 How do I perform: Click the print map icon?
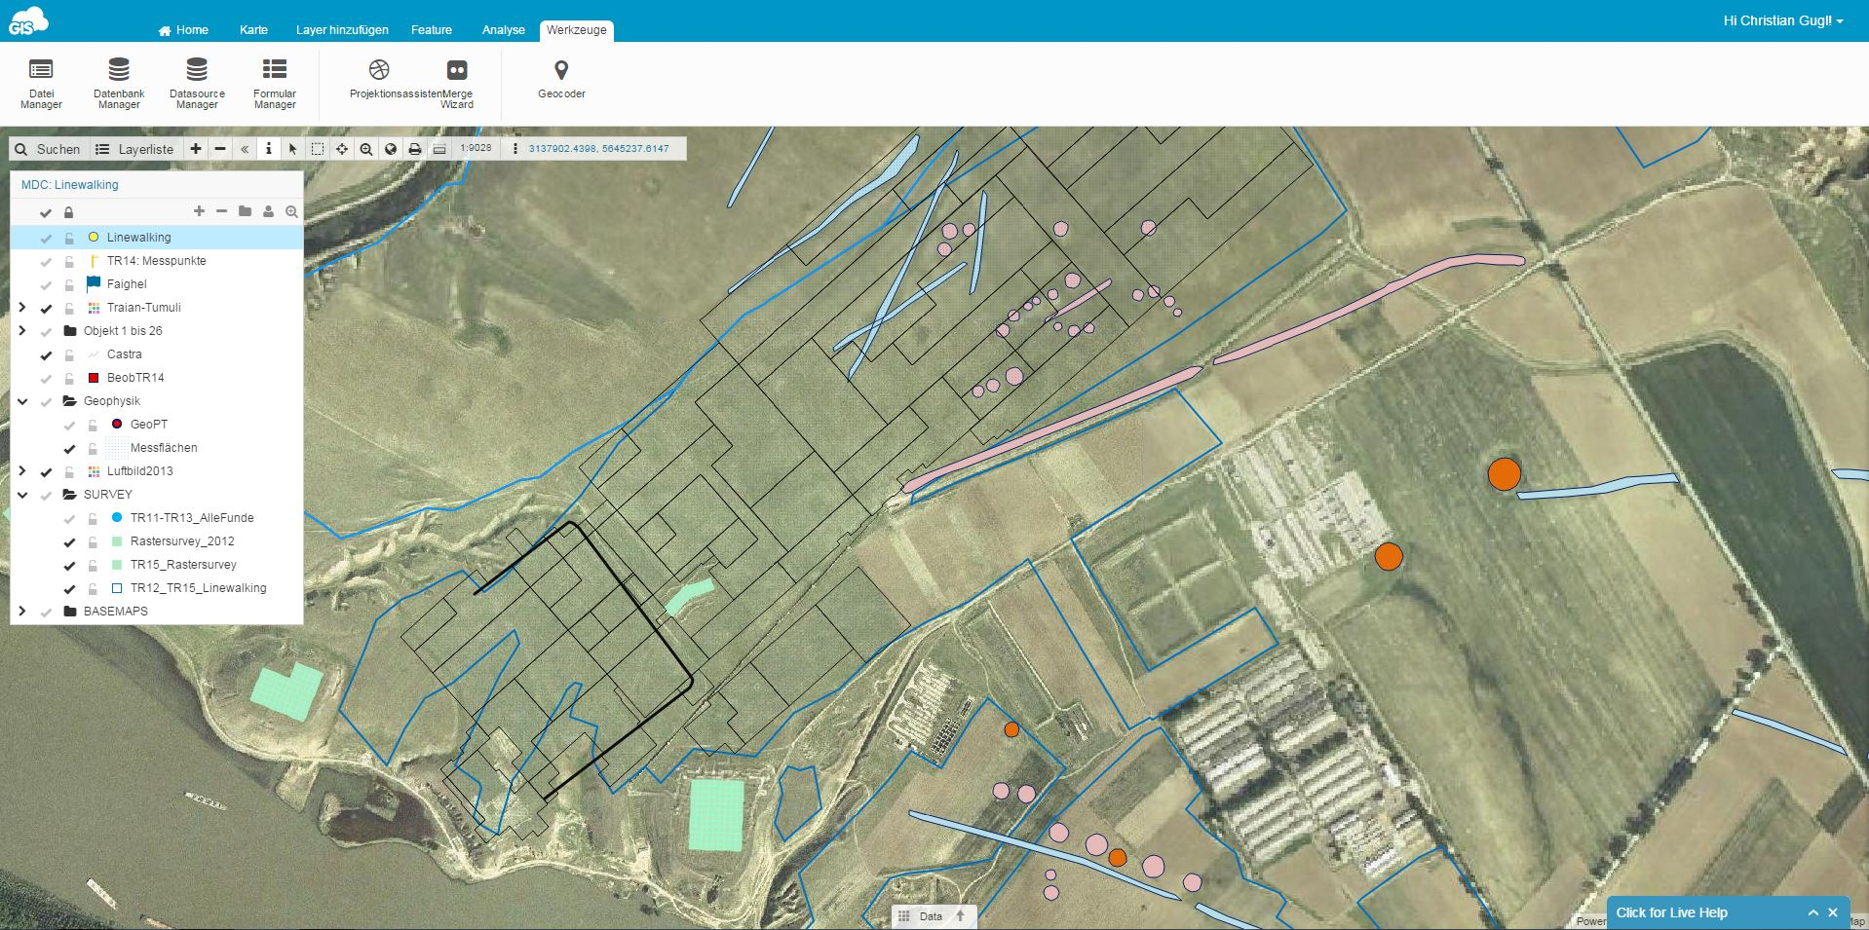click(415, 149)
